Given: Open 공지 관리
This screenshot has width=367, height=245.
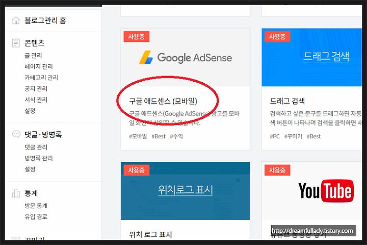Looking at the screenshot, I should (x=36, y=88).
